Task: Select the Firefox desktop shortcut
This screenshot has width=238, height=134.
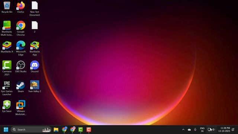Action: point(21,7)
